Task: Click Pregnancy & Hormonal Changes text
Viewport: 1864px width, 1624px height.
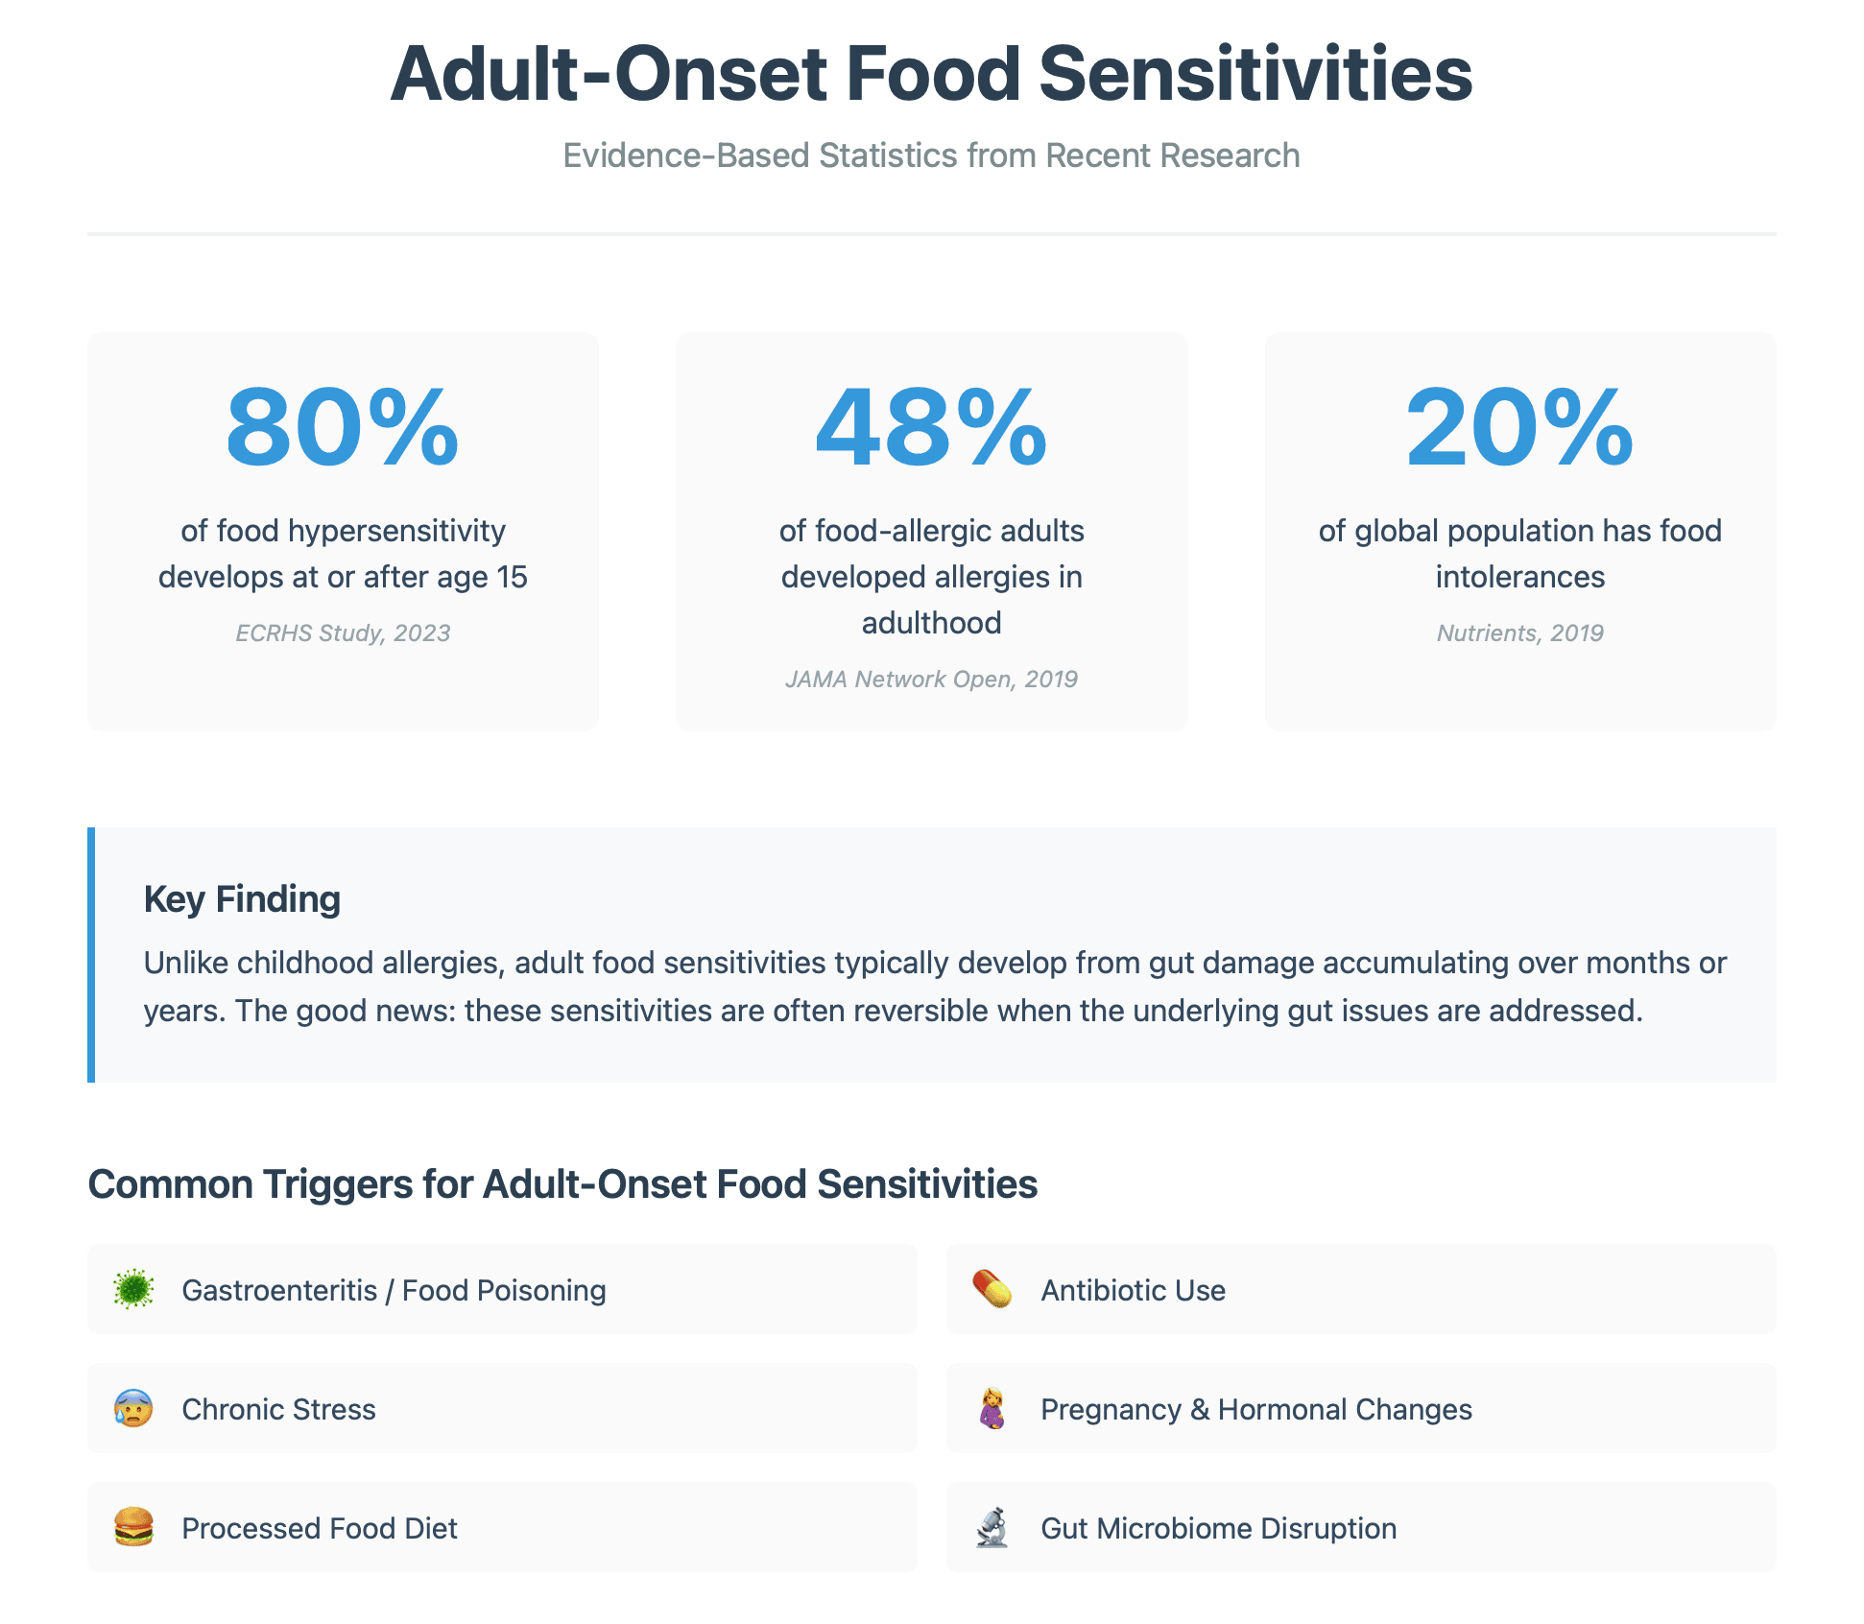Action: coord(1255,1409)
